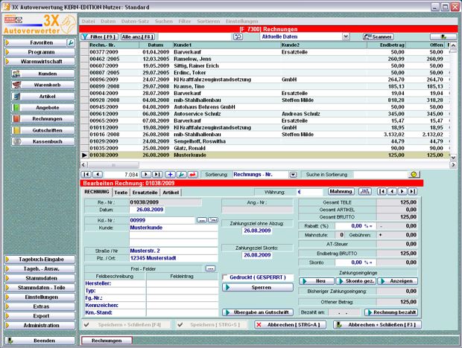Click the Skonto gez. button
Image resolution: width=462 pixels, height=348 pixels.
tap(356, 281)
